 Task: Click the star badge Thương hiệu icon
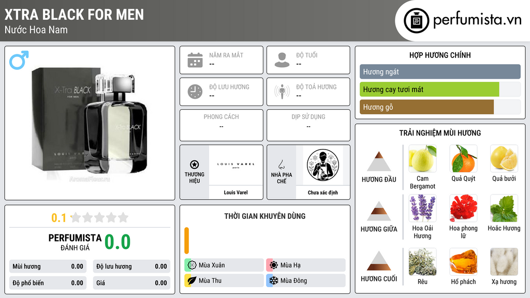(x=195, y=165)
